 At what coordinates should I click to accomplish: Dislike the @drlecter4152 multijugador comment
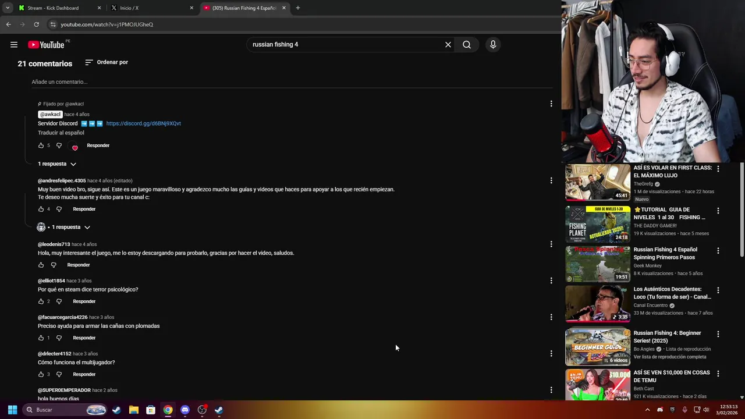tap(59, 374)
